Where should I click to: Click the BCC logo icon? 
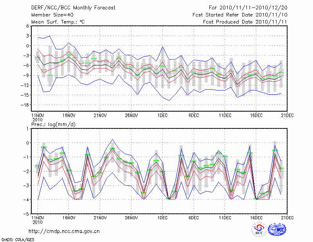(x=259, y=230)
